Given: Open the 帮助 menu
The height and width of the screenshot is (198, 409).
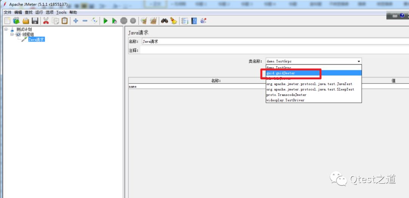Looking at the screenshot, I should pos(73,12).
